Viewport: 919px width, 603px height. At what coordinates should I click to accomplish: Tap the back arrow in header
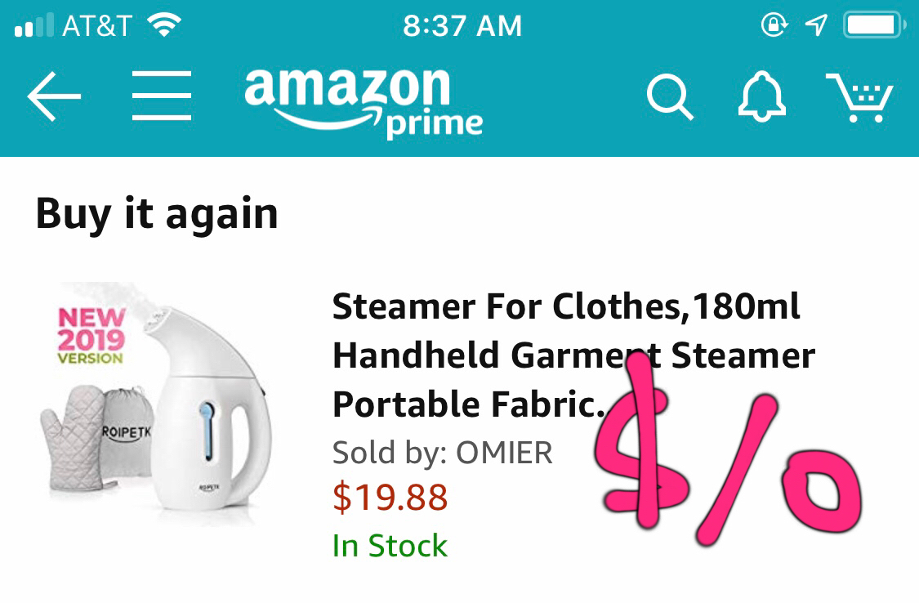pos(54,97)
